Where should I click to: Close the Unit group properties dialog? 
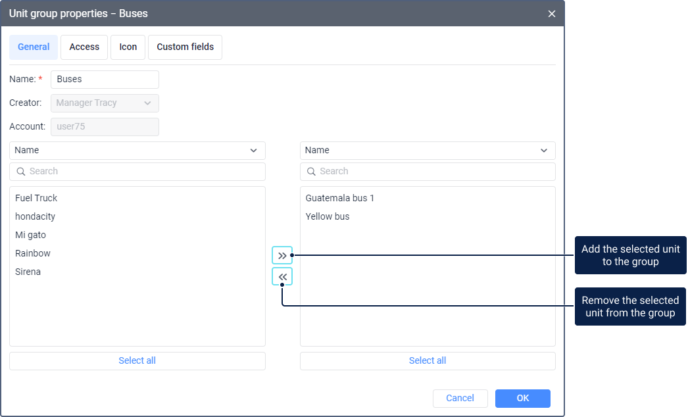click(552, 14)
